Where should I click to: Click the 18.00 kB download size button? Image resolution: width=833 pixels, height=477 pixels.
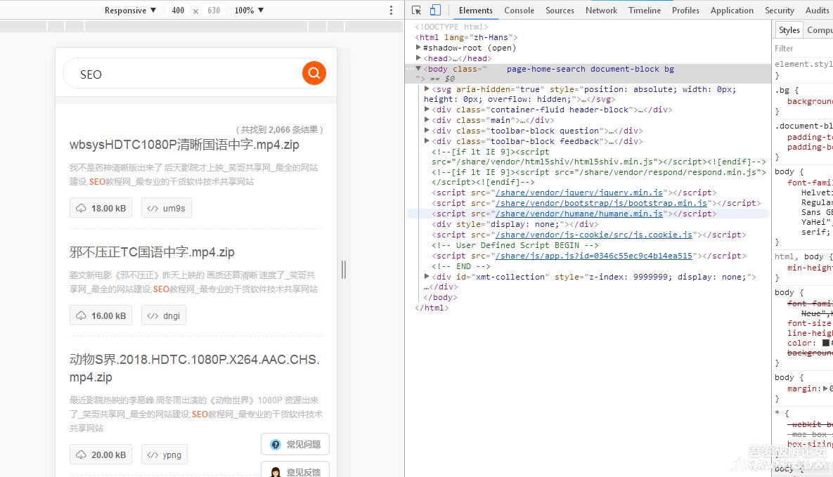[101, 208]
